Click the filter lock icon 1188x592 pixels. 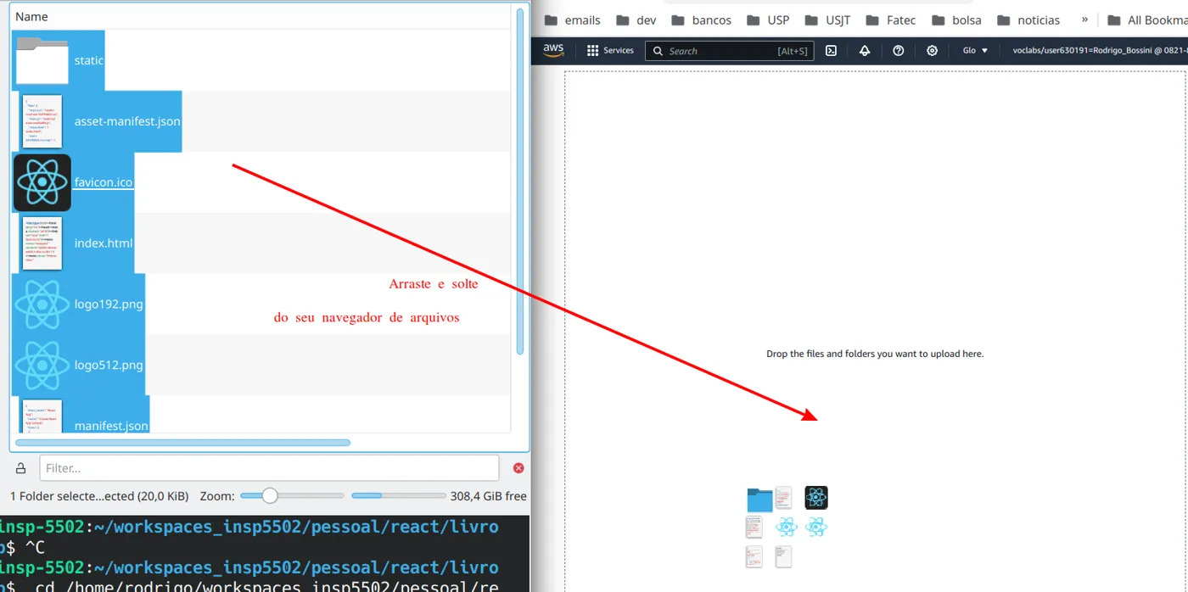(x=21, y=468)
